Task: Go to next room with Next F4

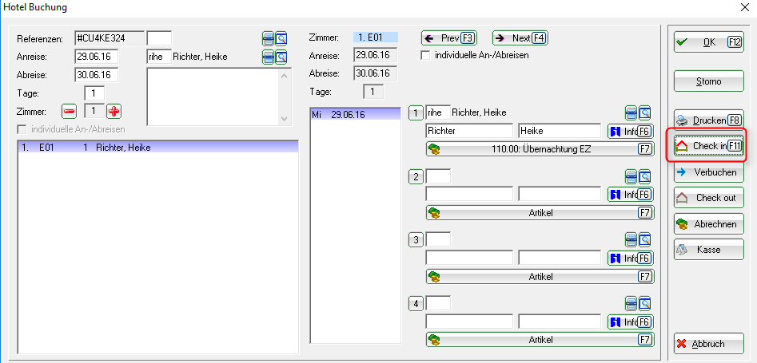Action: click(x=520, y=38)
